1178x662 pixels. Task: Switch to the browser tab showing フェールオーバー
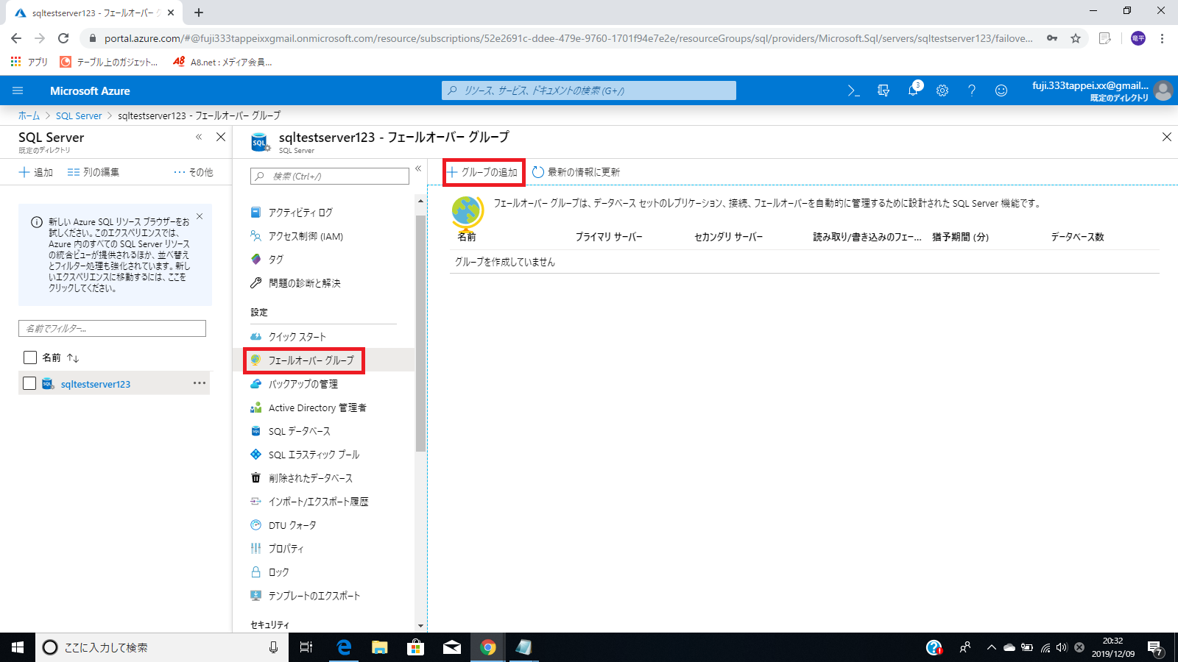(88, 13)
